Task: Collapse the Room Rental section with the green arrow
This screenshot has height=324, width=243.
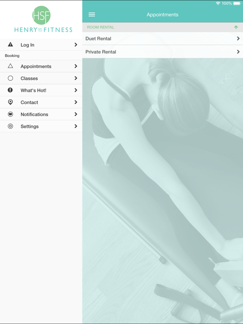Action: pos(236,27)
